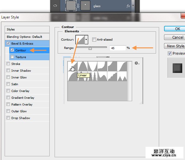185x160 pixels.
Task: Open contour picker gear menu
Action: click(137, 63)
